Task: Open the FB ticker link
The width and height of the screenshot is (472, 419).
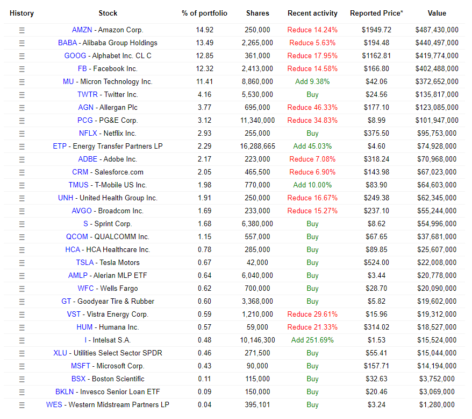Action: [x=82, y=69]
